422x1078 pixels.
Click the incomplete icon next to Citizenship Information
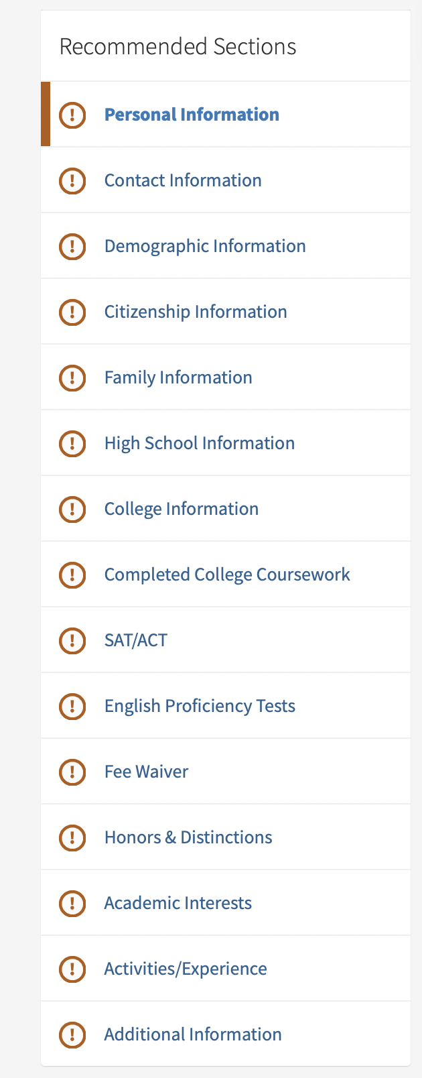pos(72,312)
